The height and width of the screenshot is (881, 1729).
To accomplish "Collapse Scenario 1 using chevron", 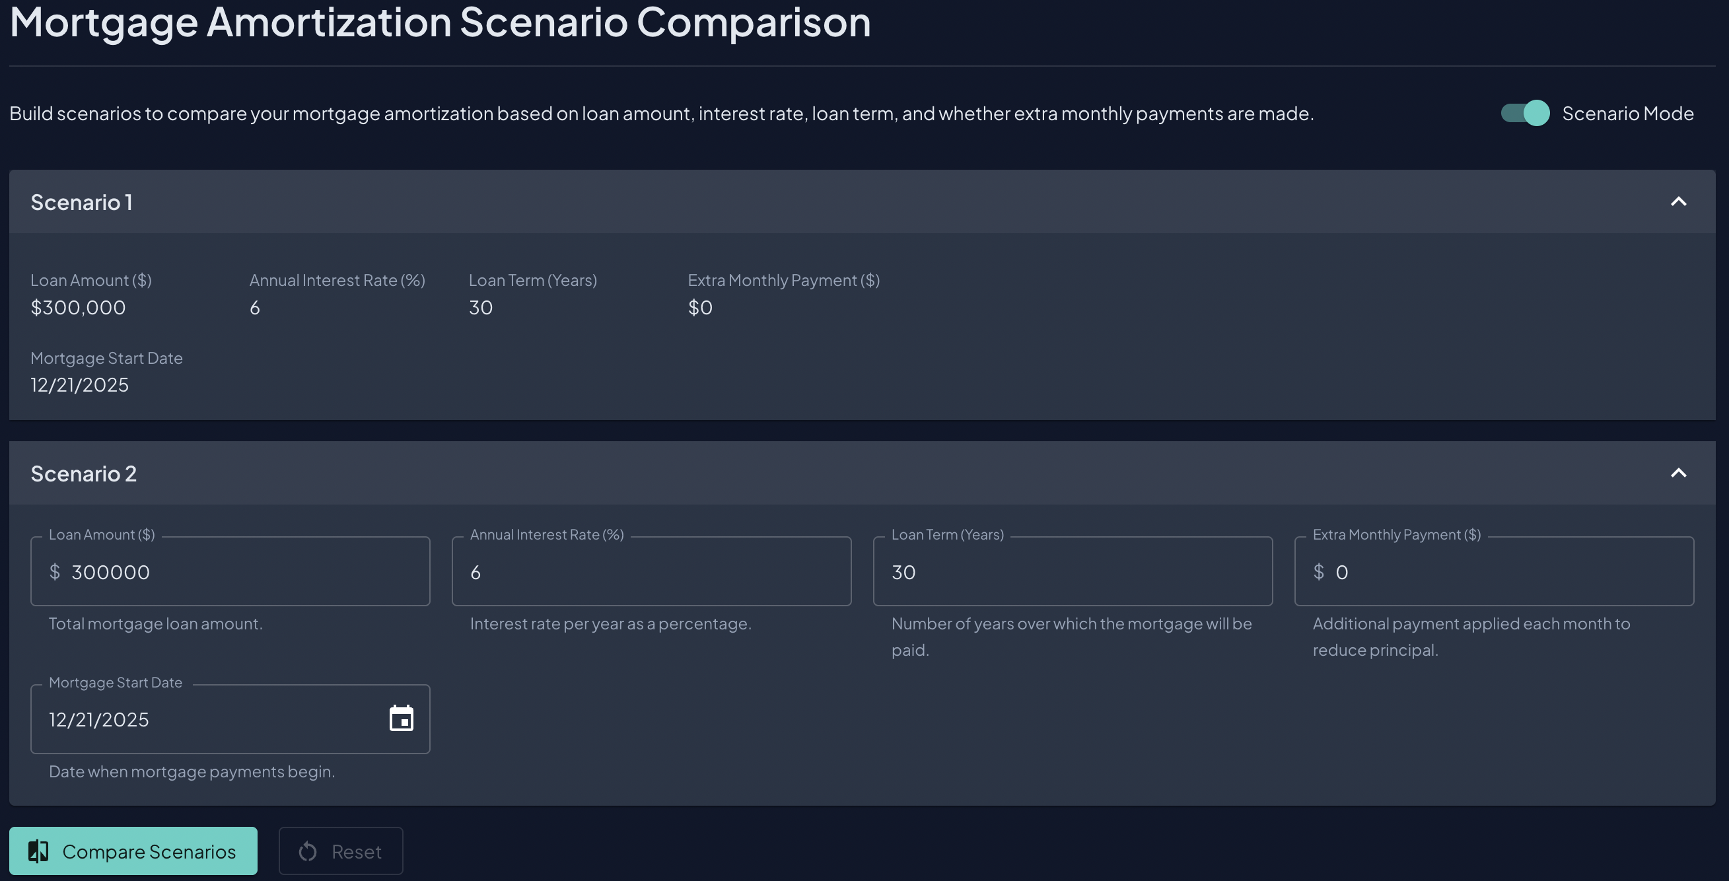I will tap(1678, 201).
